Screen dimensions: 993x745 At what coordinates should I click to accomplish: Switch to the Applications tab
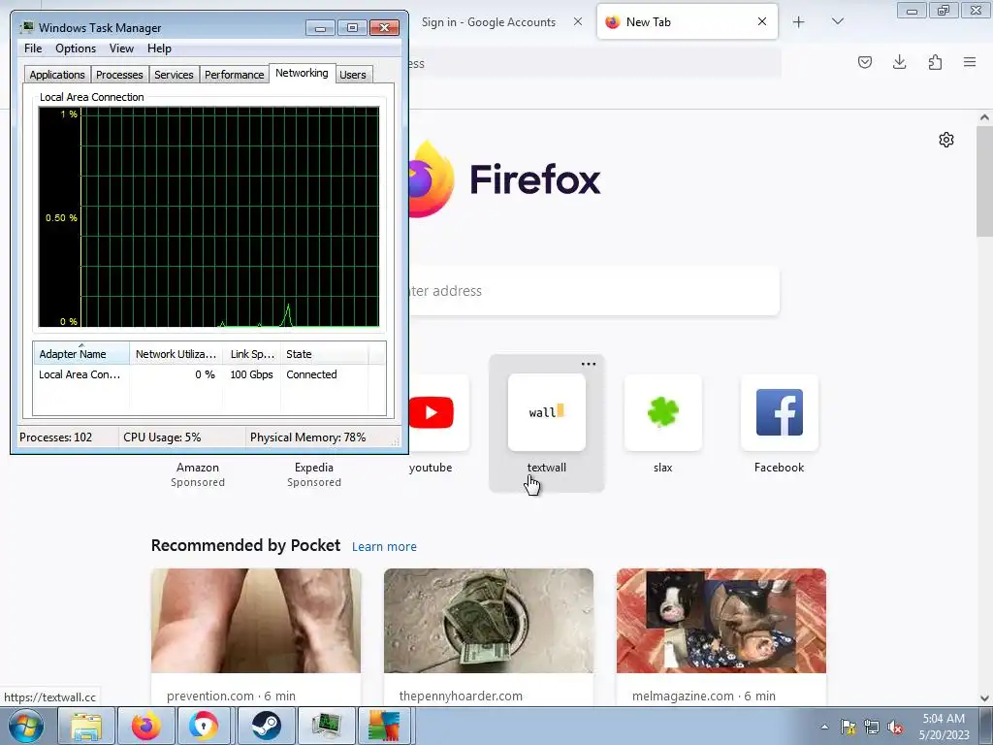coord(57,74)
